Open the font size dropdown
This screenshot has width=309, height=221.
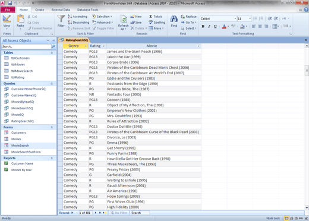[250, 18]
